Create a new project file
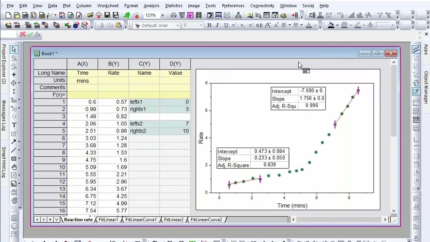This screenshot has height=242, width=430. click(8, 15)
